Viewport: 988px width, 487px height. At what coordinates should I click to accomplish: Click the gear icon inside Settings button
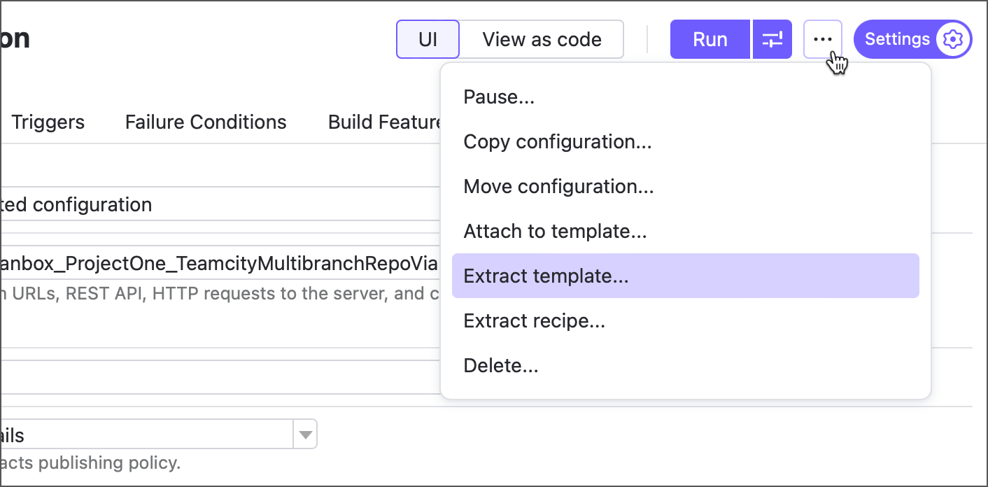[952, 39]
